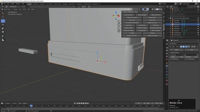
Task: Click the Blender logo menu icon
Action: coord(2,4)
